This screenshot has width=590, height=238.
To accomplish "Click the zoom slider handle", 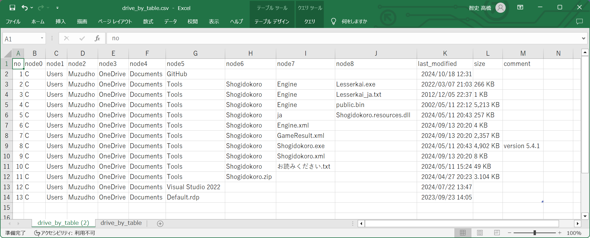I will click(535, 233).
